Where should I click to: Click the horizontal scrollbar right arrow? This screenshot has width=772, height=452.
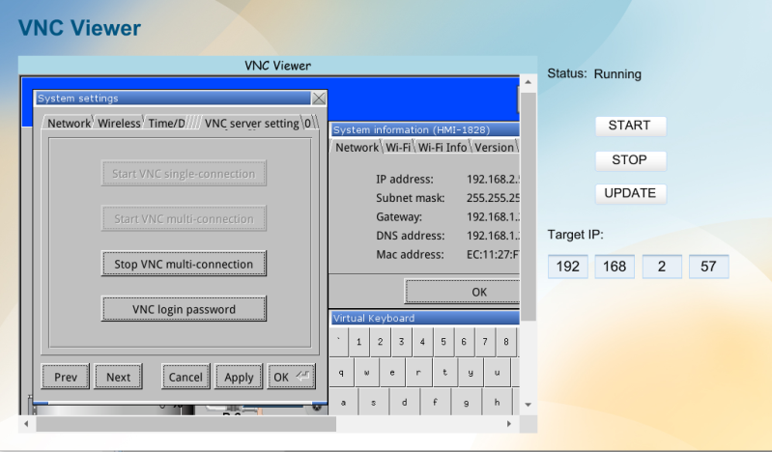(x=509, y=424)
